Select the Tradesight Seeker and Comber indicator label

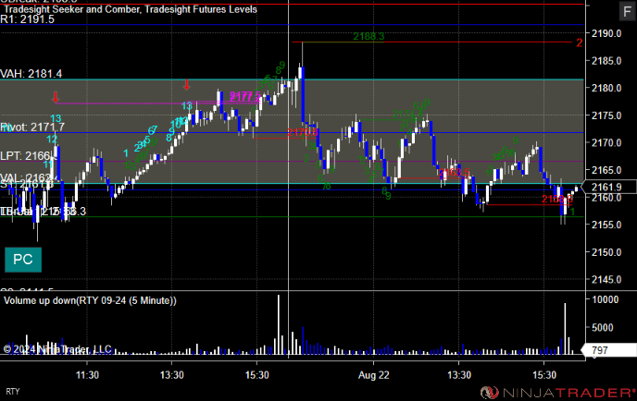click(130, 9)
